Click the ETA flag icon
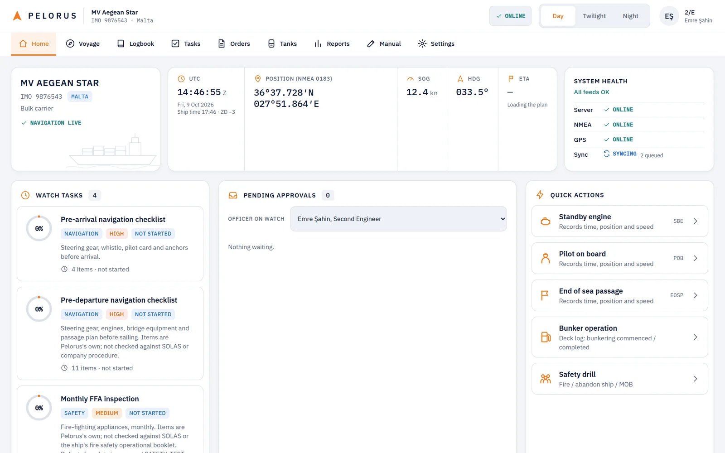 click(x=511, y=79)
